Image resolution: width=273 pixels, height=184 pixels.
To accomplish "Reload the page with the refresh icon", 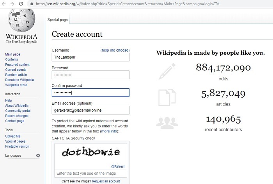I will point(21,4).
